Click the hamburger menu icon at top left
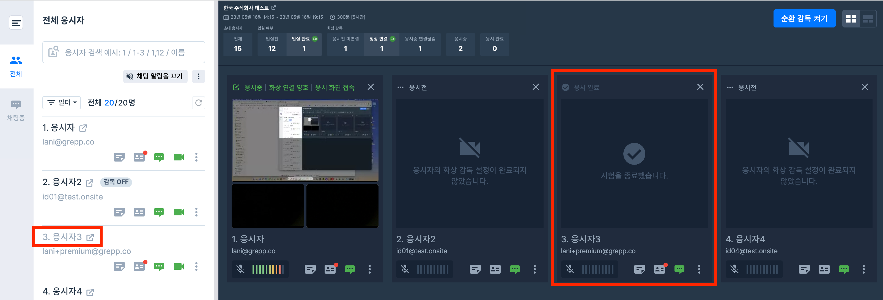The height and width of the screenshot is (300, 883). (16, 23)
